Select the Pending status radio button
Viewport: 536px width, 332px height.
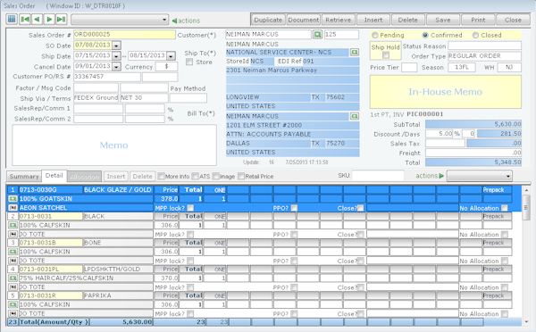375,35
